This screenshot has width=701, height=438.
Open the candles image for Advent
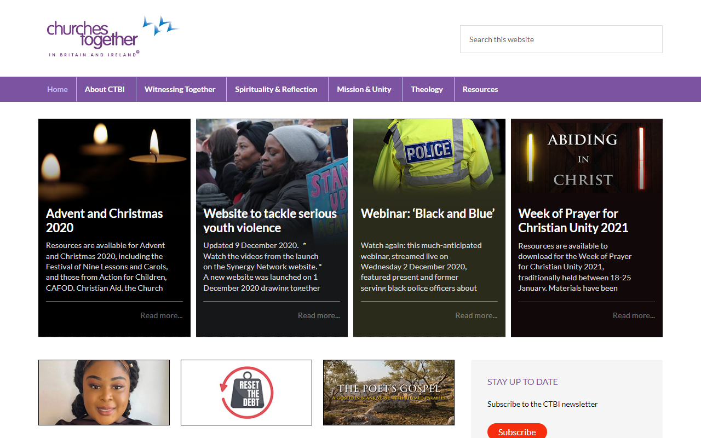click(114, 159)
